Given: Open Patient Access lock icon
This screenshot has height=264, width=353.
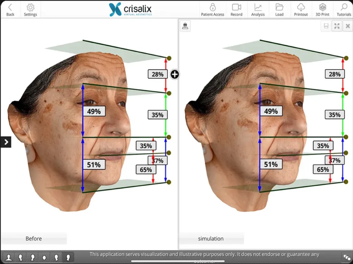Looking at the screenshot, I should pyautogui.click(x=212, y=10).
